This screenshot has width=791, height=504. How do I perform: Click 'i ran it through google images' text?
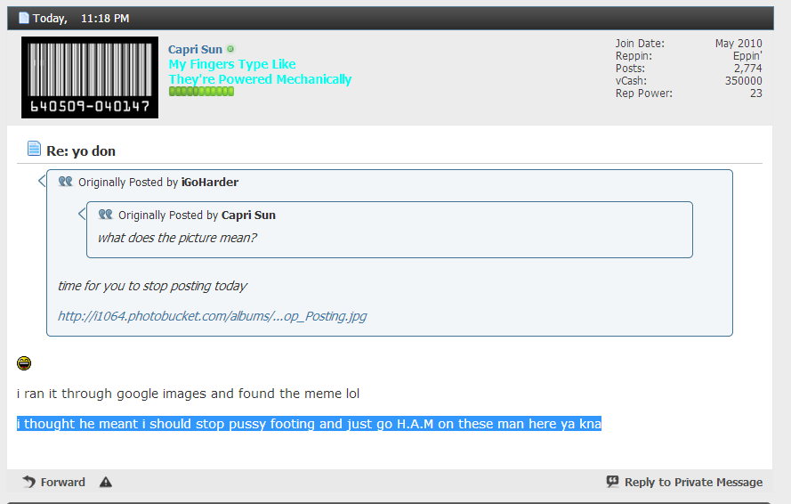click(x=188, y=394)
